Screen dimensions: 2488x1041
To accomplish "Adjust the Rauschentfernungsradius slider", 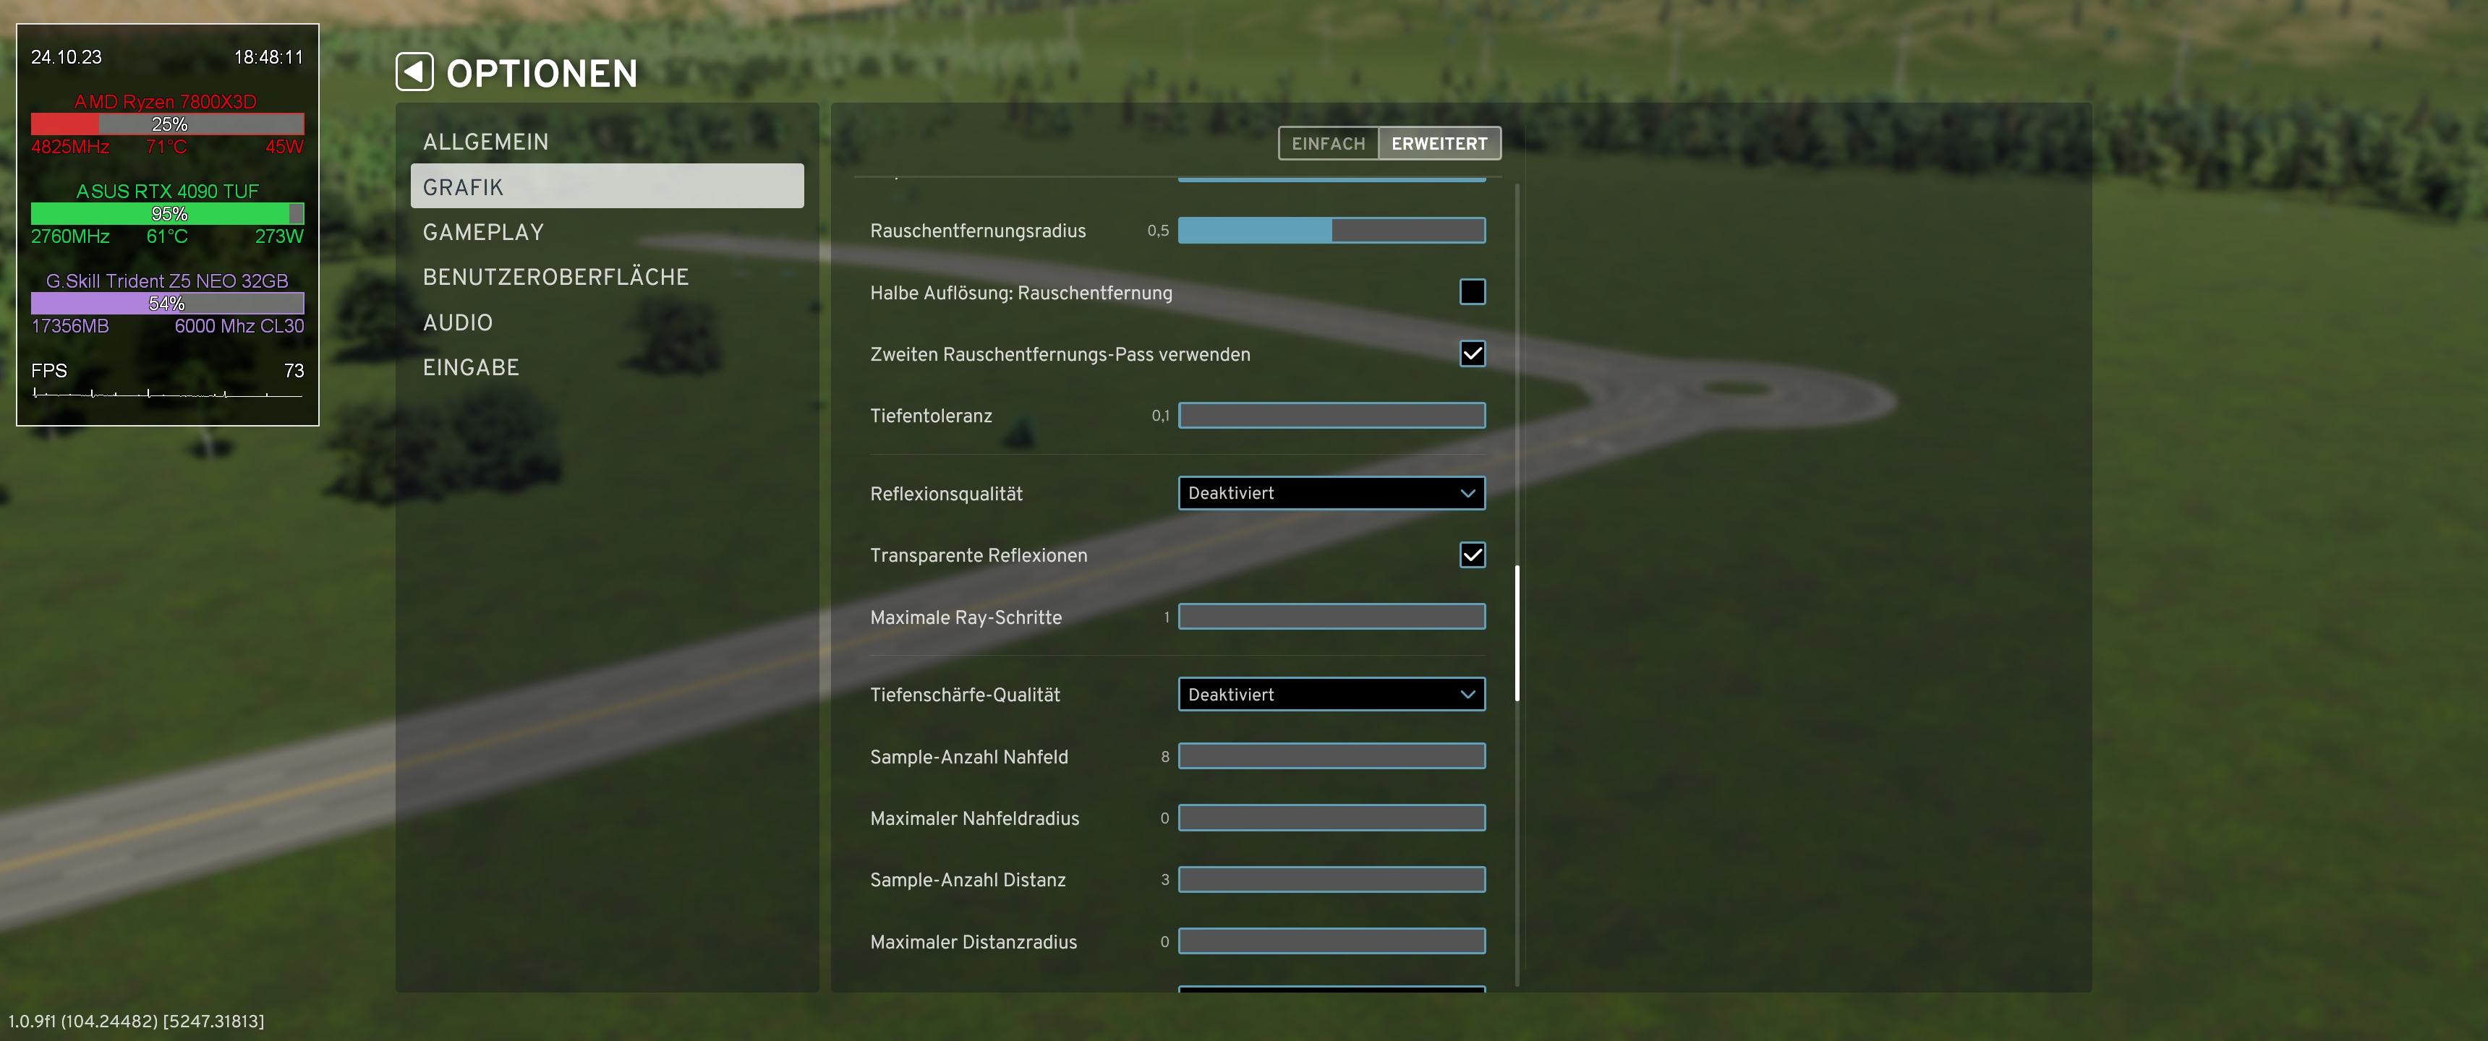I will [1332, 230].
